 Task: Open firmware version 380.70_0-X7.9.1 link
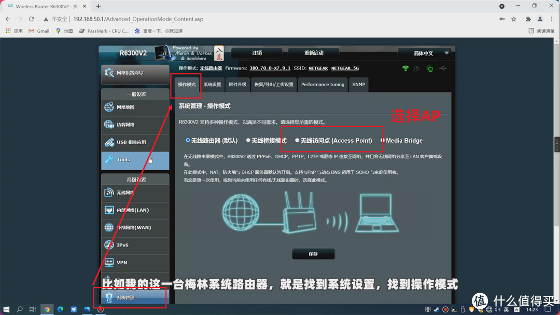click(270, 69)
